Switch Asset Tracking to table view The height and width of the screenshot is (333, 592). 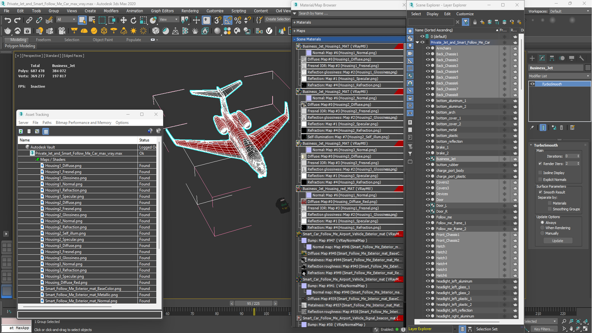click(46, 131)
